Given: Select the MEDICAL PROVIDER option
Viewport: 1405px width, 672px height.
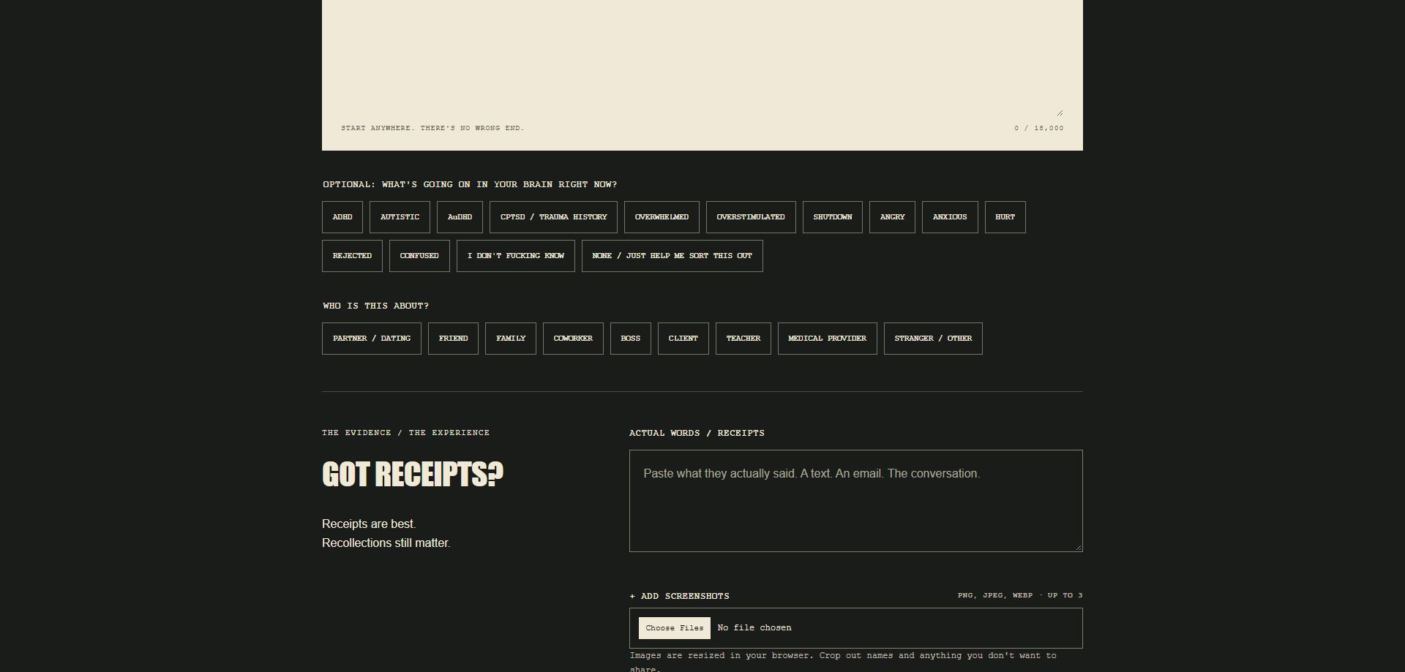Looking at the screenshot, I should pyautogui.click(x=828, y=339).
